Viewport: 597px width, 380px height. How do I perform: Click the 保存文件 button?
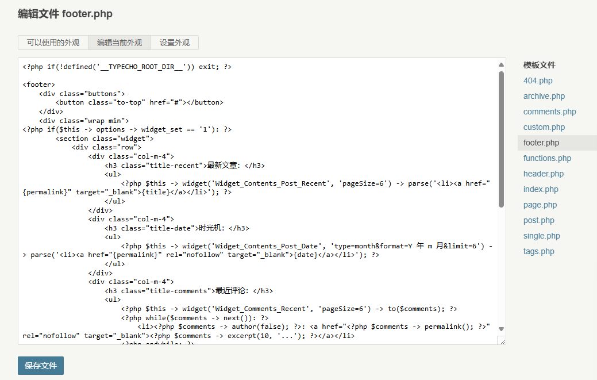[x=41, y=366]
